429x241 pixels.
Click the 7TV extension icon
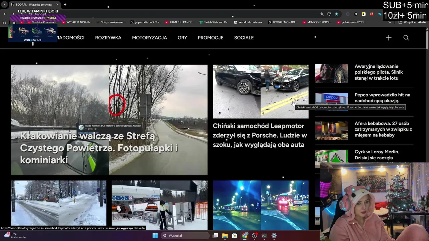[x=379, y=14]
